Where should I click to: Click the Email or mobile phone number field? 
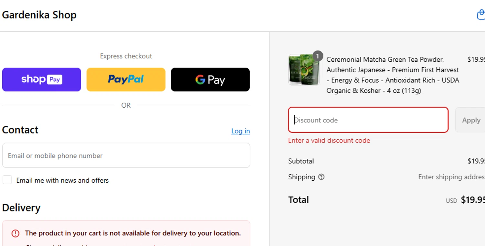126,155
